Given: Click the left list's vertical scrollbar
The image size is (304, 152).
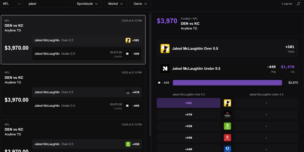Looking at the screenshot, I should 150,75.
